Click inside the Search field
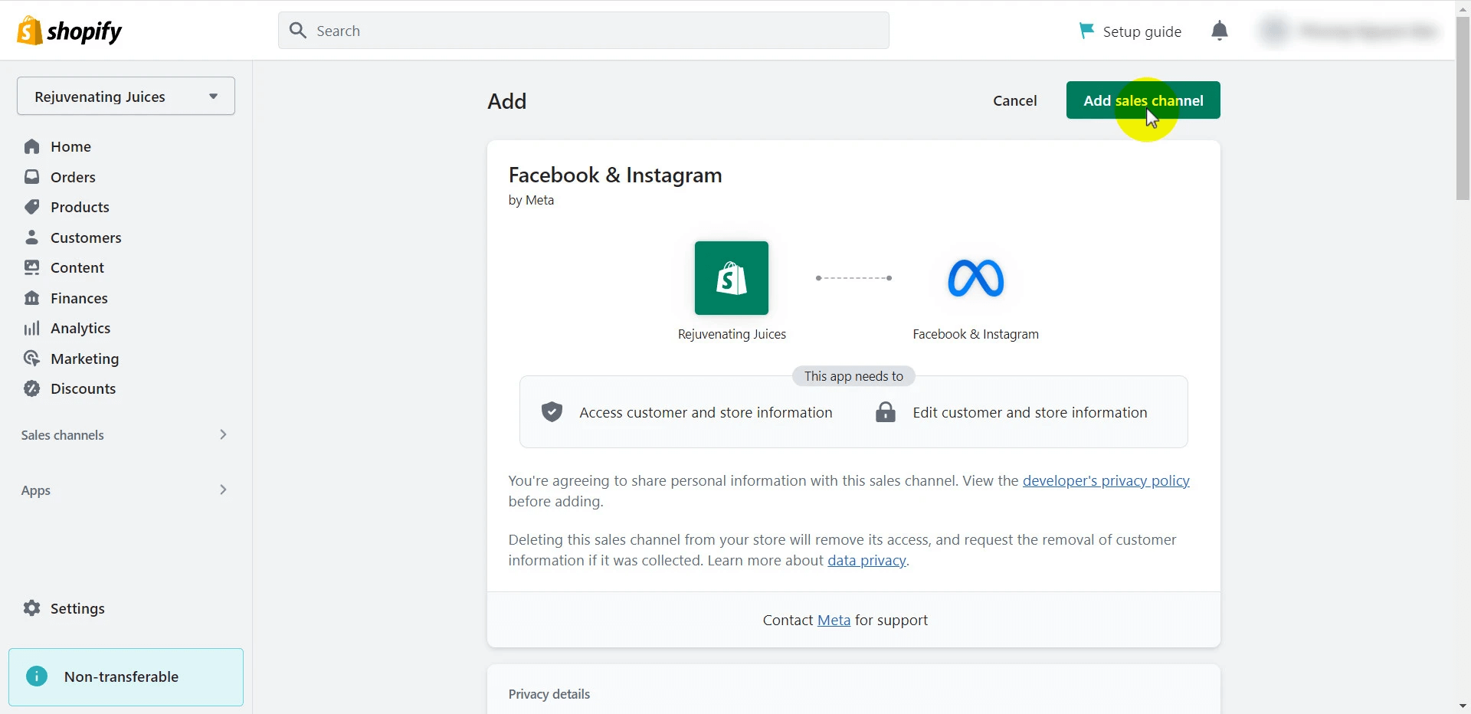1471x714 pixels. 583,31
